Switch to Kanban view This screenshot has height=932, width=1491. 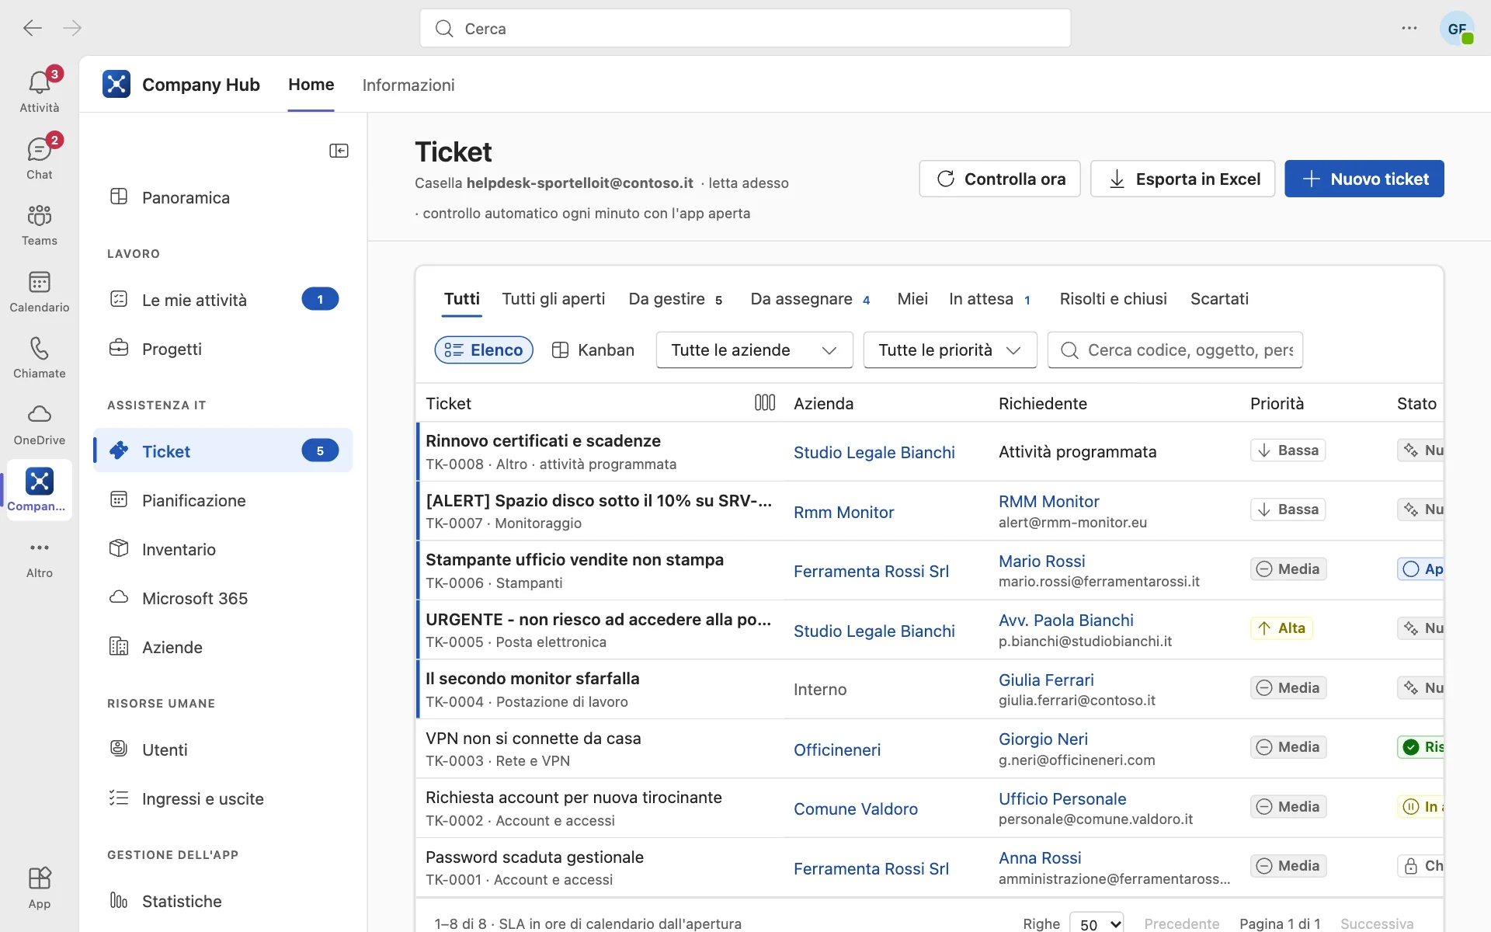(x=593, y=349)
